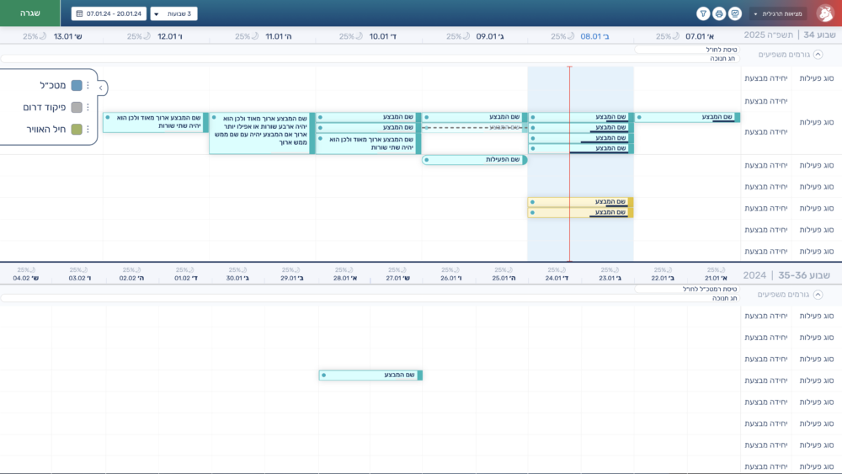The width and height of the screenshot is (842, 474).
Task: Click the monitor chart display icon
Action: pyautogui.click(x=734, y=13)
